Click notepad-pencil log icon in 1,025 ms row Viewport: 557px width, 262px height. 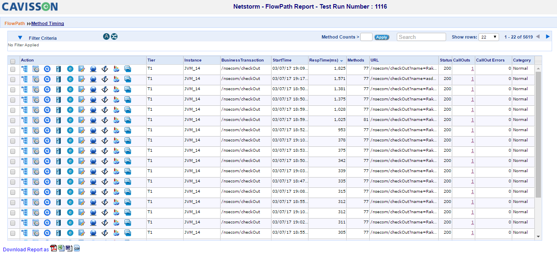pos(81,120)
